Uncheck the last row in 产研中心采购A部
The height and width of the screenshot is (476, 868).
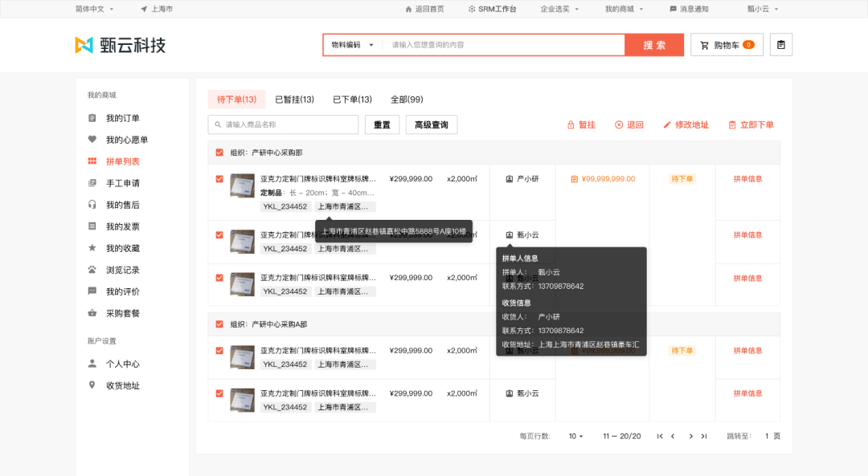tap(219, 393)
